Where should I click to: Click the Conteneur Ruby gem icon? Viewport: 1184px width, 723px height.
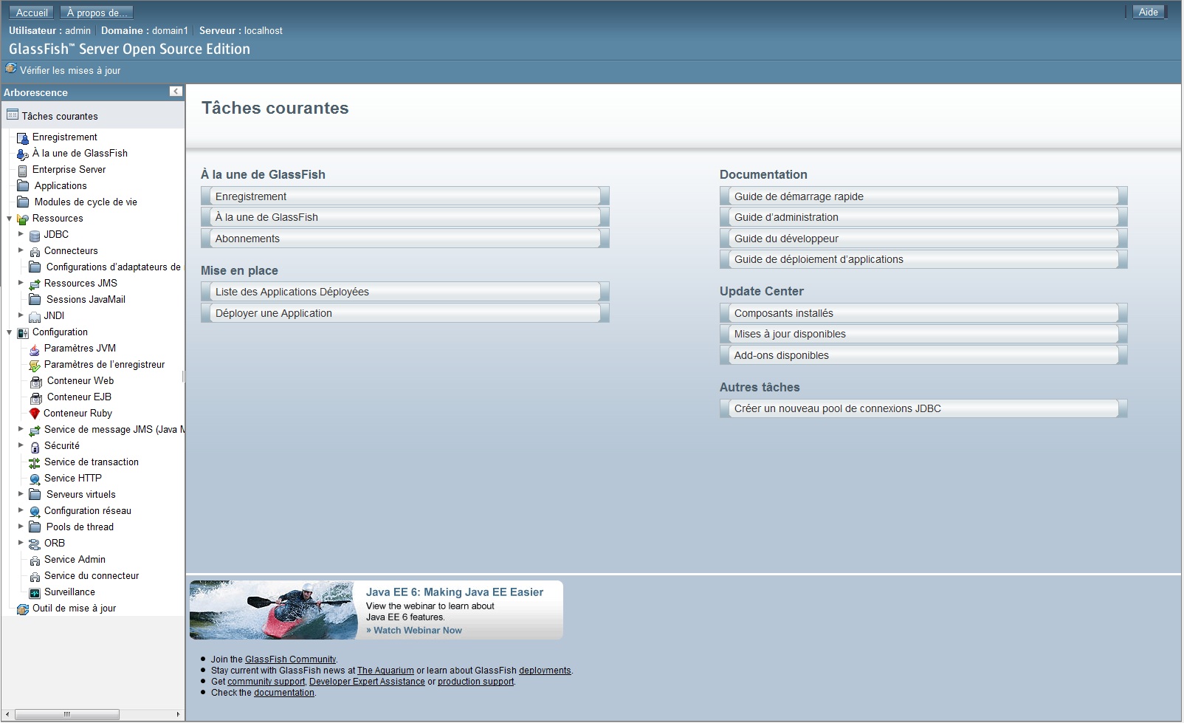click(34, 414)
